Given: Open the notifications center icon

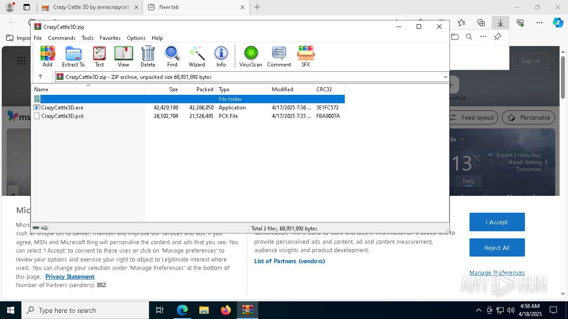Looking at the screenshot, I should [x=553, y=310].
